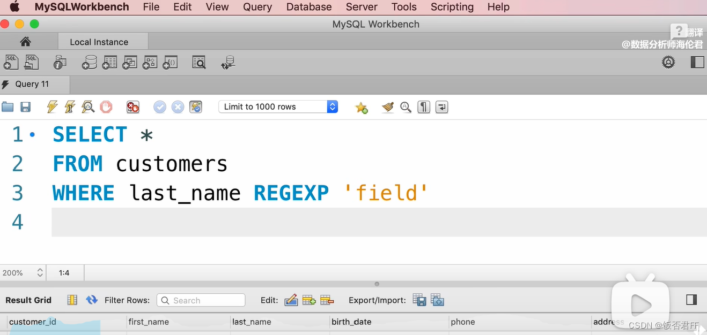707x335 pixels.
Task: Reconnect to DBMS icon
Action: [x=229, y=63]
